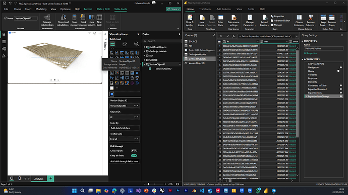The height and width of the screenshot is (195, 348).
Task: Open Data source settings
Action: pos(234,20)
